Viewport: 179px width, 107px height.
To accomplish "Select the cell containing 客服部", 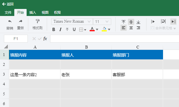I will click(x=137, y=74).
